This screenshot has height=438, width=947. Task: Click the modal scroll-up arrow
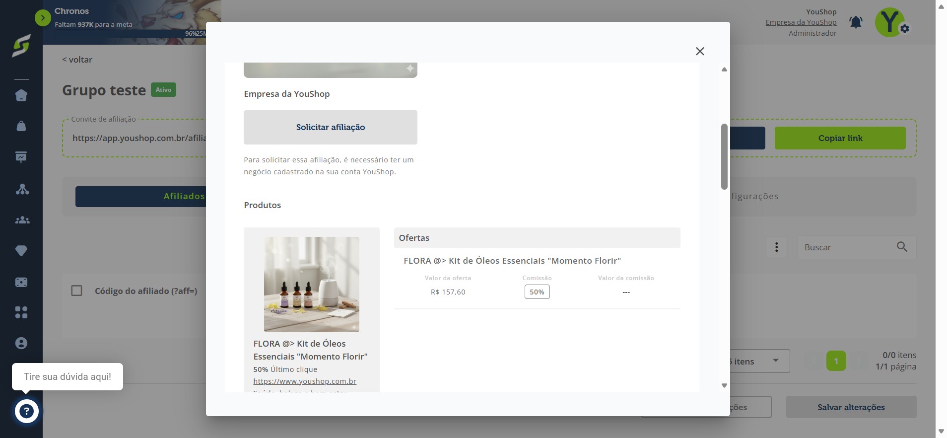pyautogui.click(x=724, y=70)
